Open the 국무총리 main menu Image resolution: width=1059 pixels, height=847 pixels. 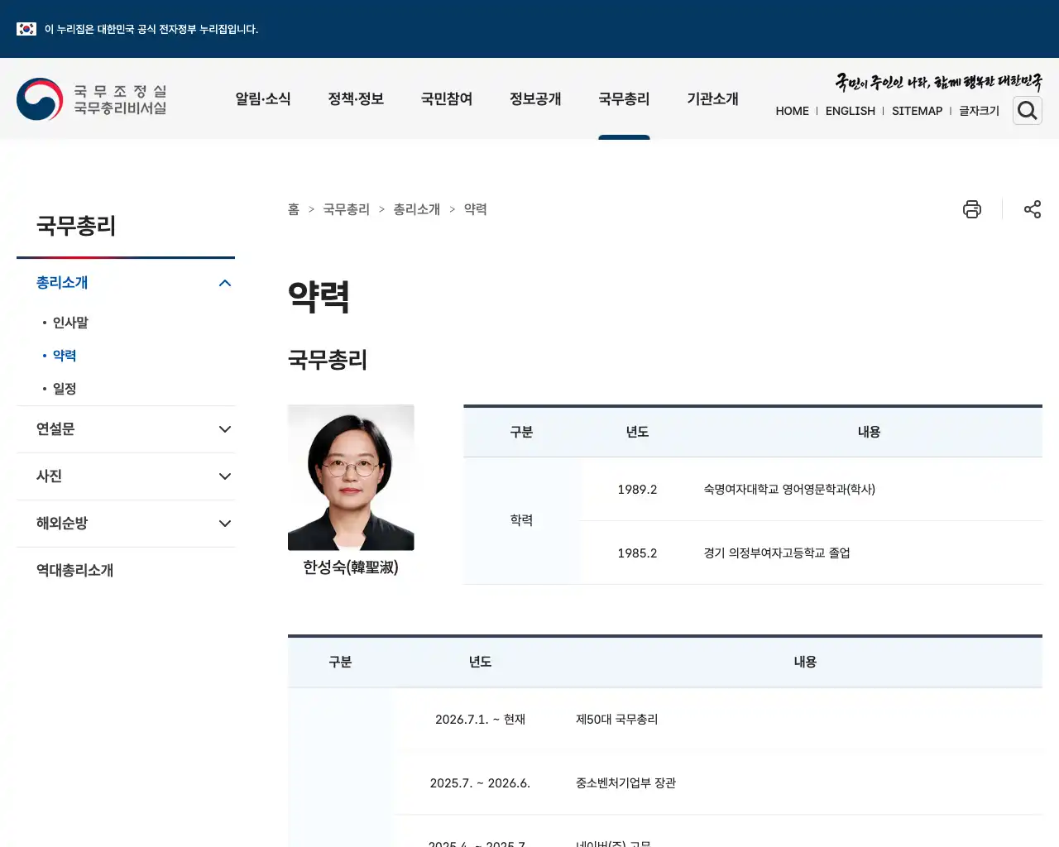624,99
